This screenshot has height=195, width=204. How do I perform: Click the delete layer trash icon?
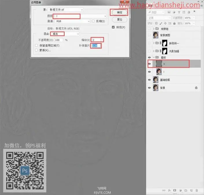pyautogui.click(x=197, y=191)
